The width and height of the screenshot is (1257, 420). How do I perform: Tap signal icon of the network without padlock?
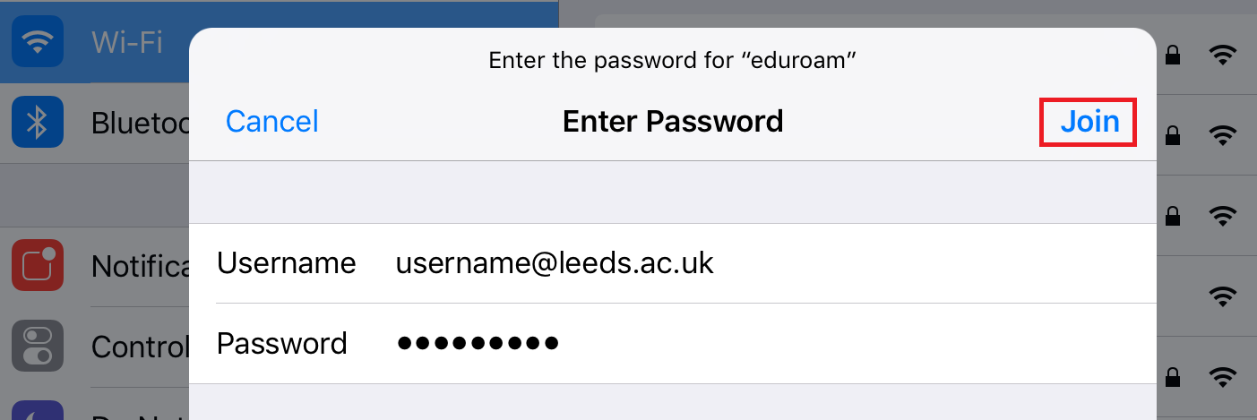click(x=1222, y=296)
